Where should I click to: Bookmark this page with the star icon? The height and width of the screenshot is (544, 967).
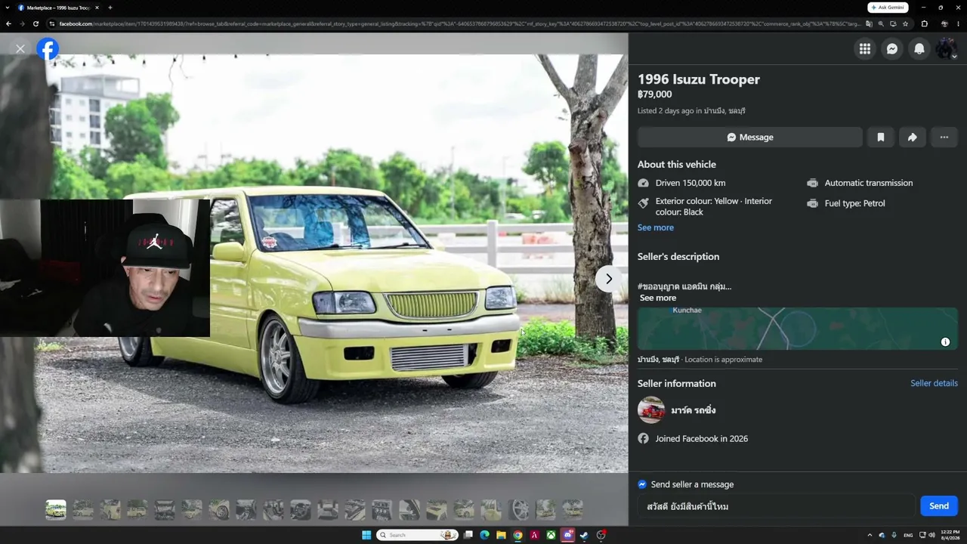click(905, 23)
